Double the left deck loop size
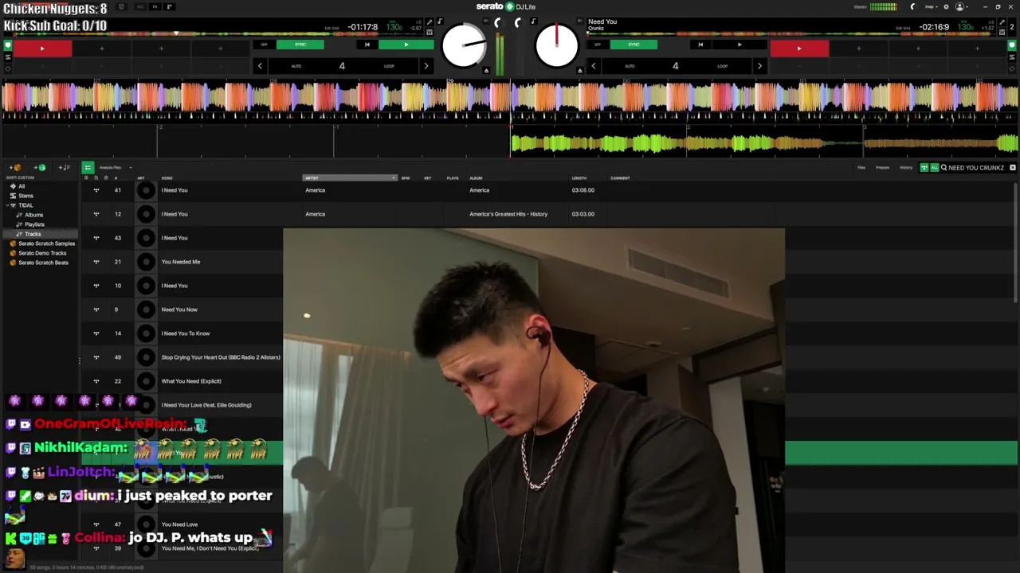The image size is (1020, 573). (426, 66)
